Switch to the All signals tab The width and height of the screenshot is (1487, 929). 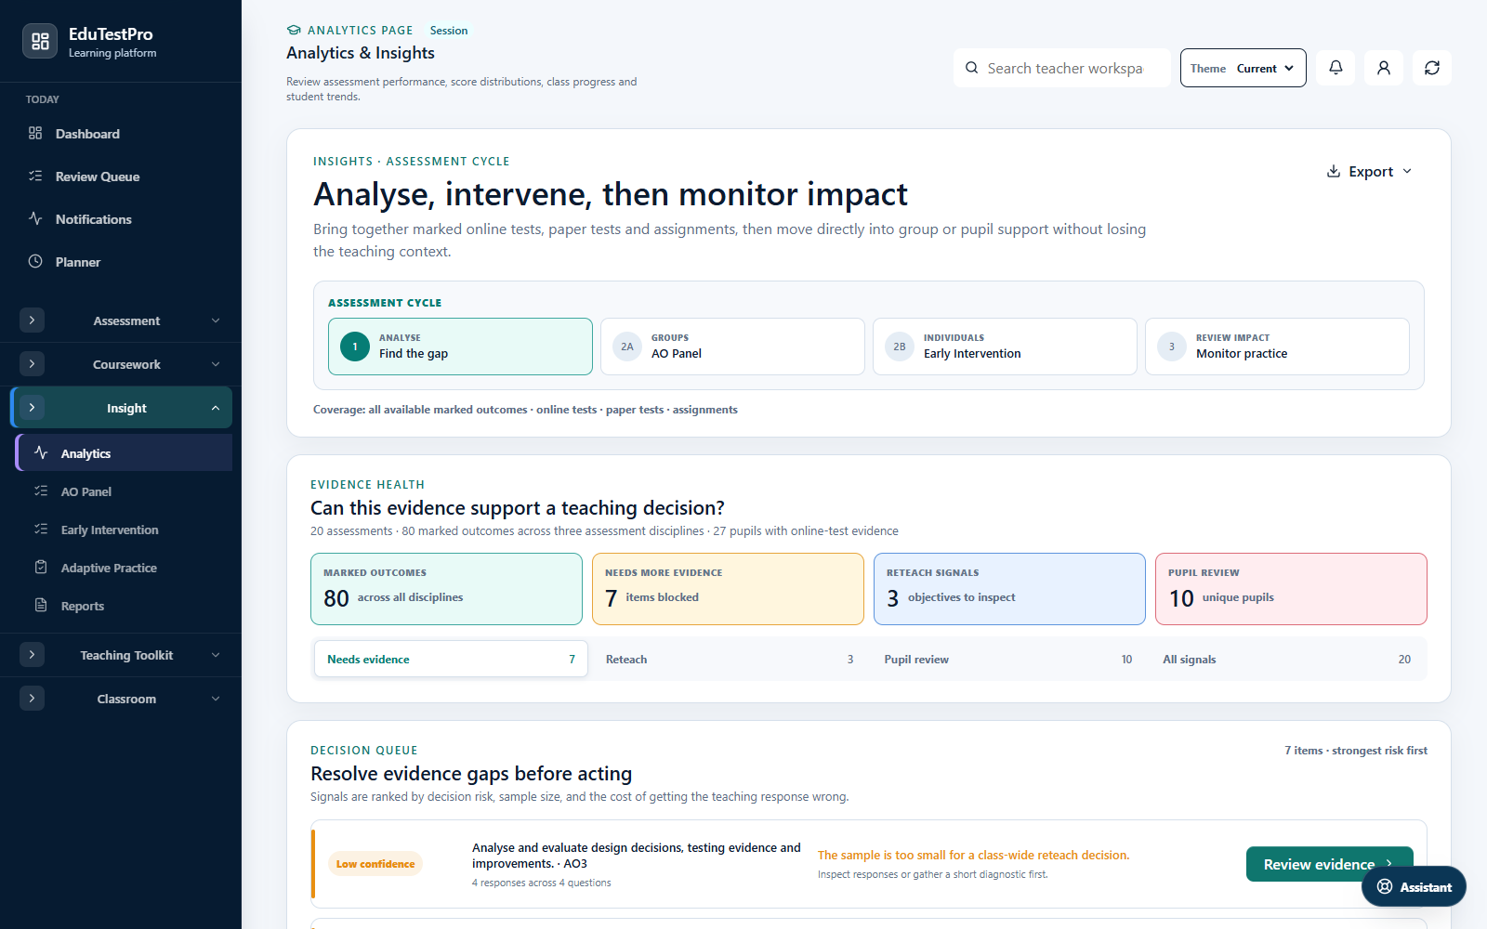click(x=1287, y=659)
